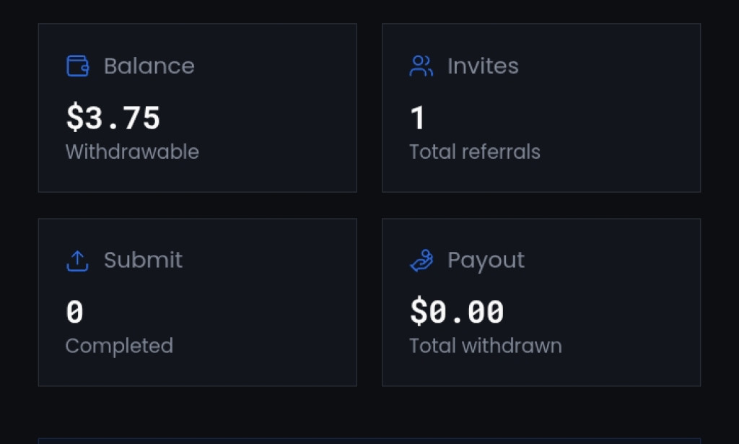The height and width of the screenshot is (444, 739).
Task: Select the Balance heading text
Action: tap(149, 66)
